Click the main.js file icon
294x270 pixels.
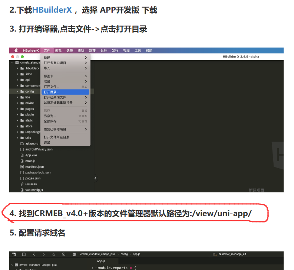(22, 161)
